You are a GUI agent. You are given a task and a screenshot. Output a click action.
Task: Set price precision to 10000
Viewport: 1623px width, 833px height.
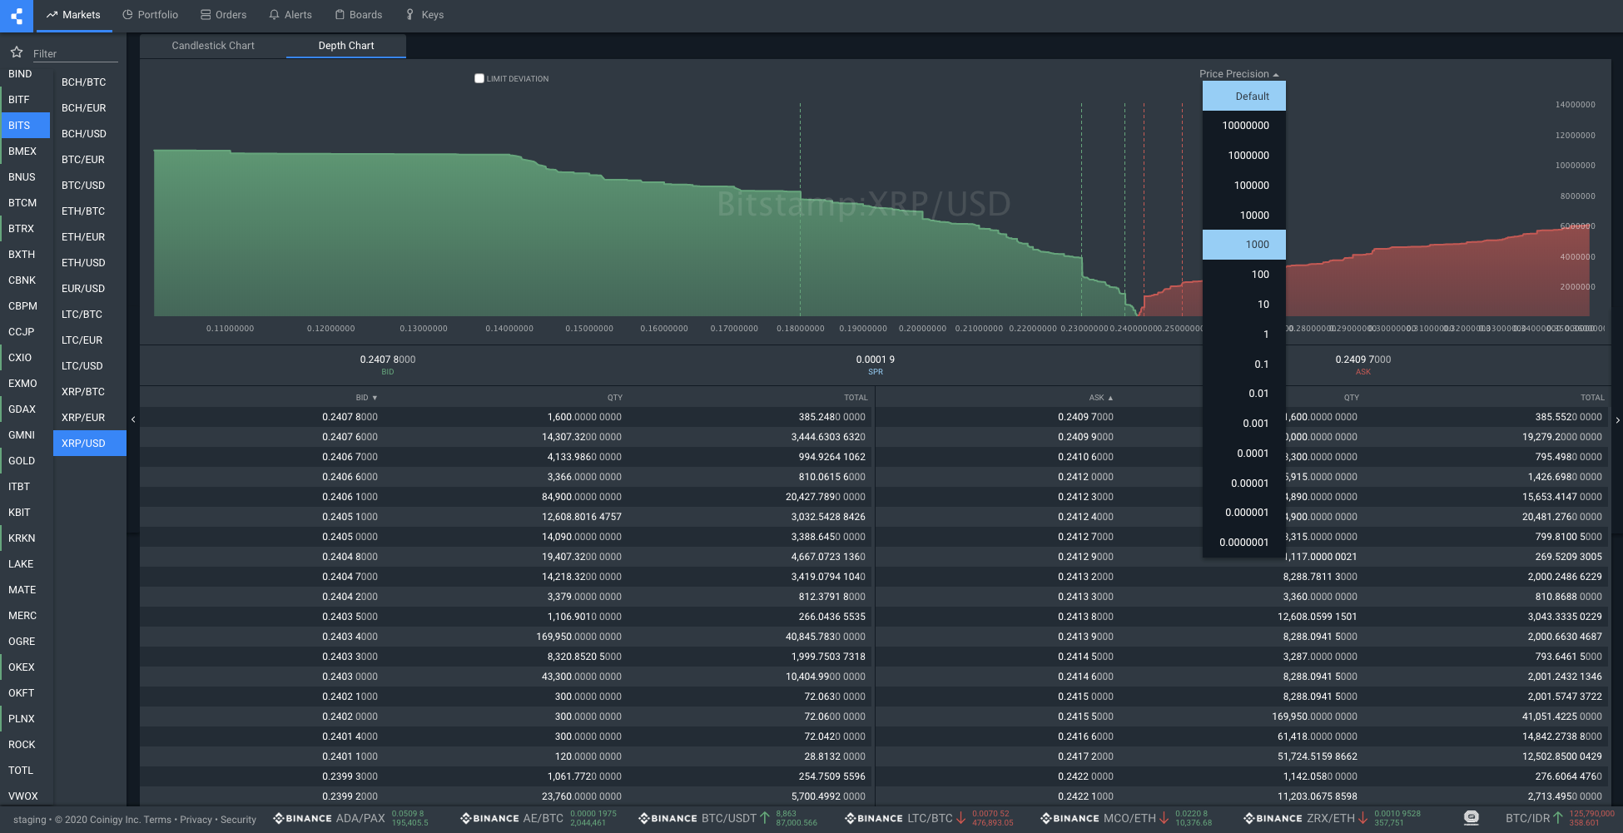1244,216
